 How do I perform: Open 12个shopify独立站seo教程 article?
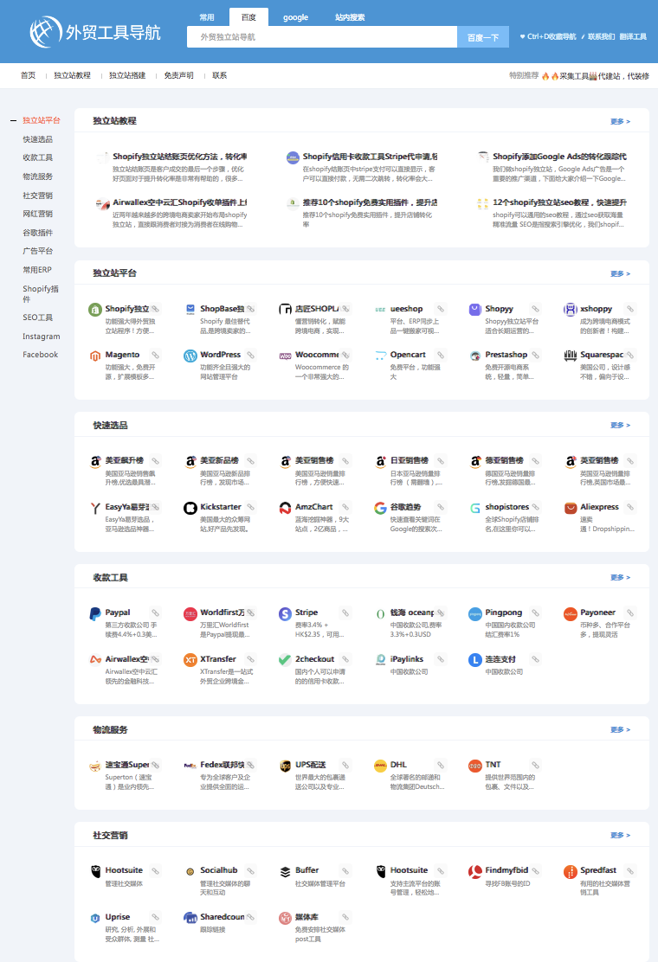[x=559, y=202]
